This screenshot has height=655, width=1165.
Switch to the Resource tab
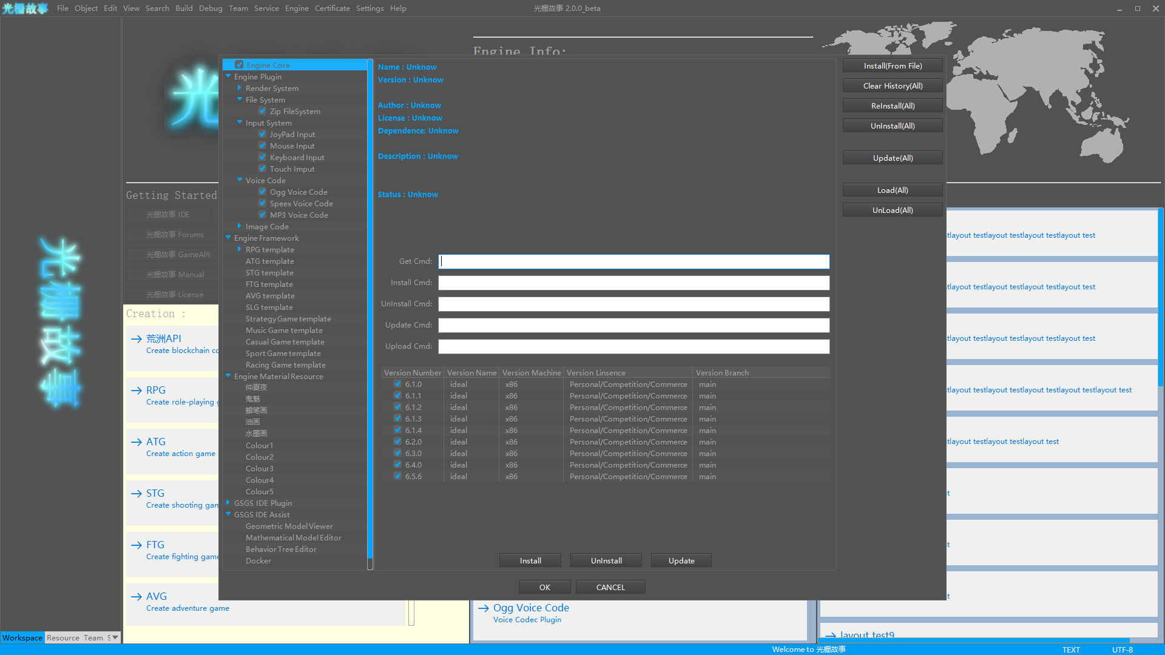(x=63, y=637)
